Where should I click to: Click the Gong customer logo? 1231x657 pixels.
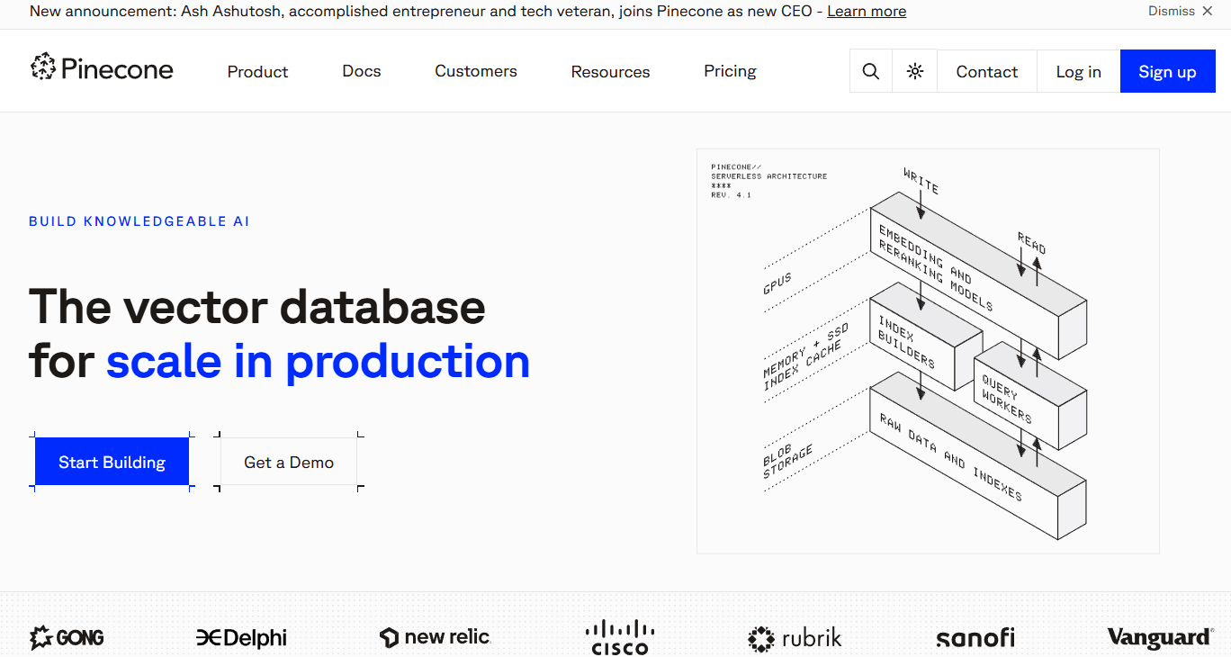coord(67,638)
